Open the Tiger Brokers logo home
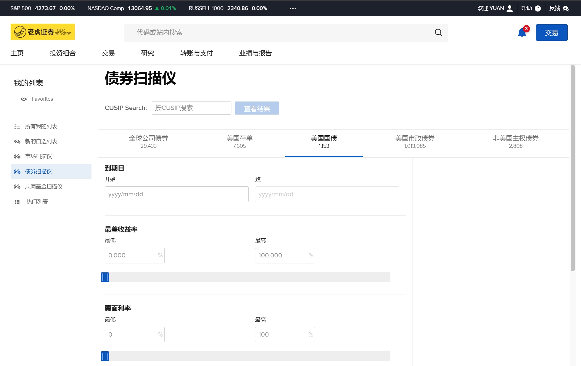Image resolution: width=581 pixels, height=366 pixels. click(x=43, y=32)
